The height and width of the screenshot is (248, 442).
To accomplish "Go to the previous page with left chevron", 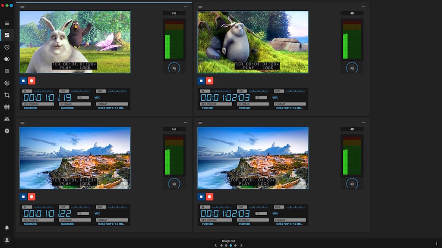I will click(216, 245).
